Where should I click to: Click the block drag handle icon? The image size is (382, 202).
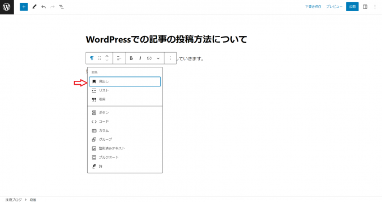(100, 58)
